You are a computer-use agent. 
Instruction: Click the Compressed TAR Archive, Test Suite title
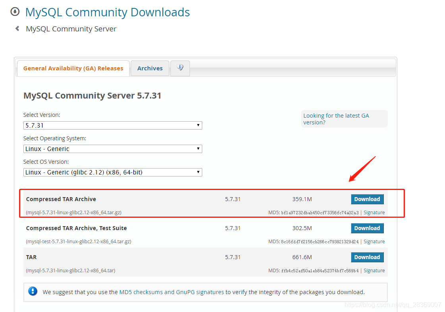pos(76,228)
